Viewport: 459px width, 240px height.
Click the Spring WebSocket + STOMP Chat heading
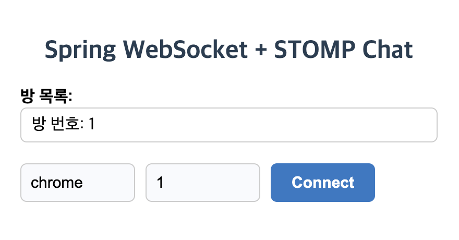pos(228,50)
